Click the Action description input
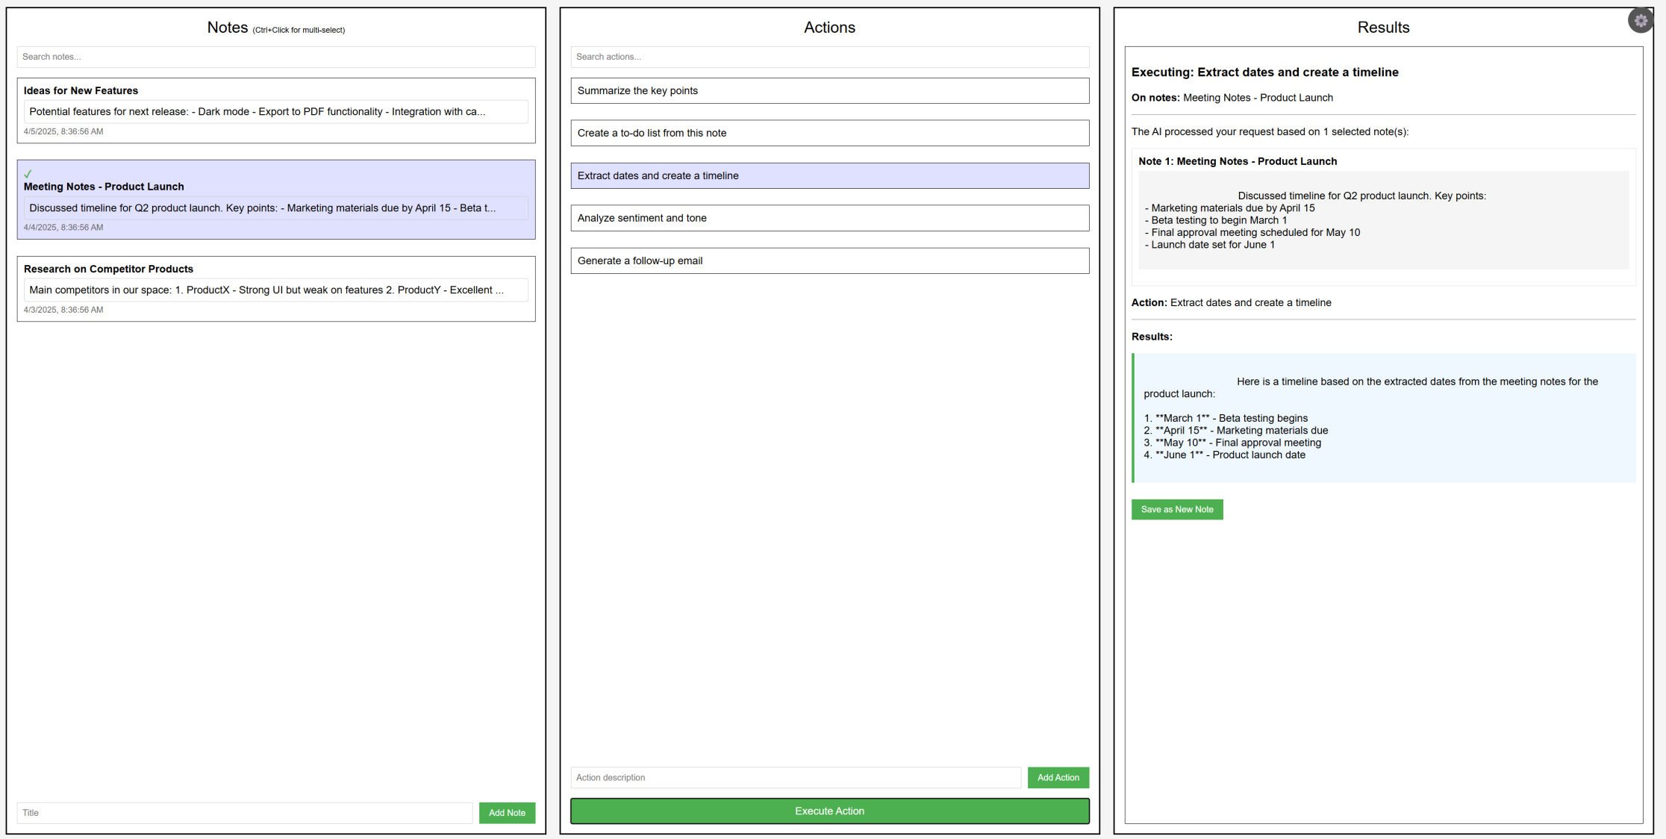 click(795, 777)
